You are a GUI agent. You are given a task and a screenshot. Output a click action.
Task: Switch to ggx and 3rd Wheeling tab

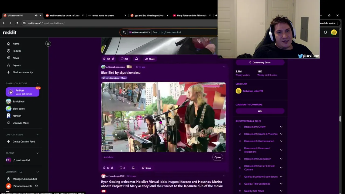point(149,15)
